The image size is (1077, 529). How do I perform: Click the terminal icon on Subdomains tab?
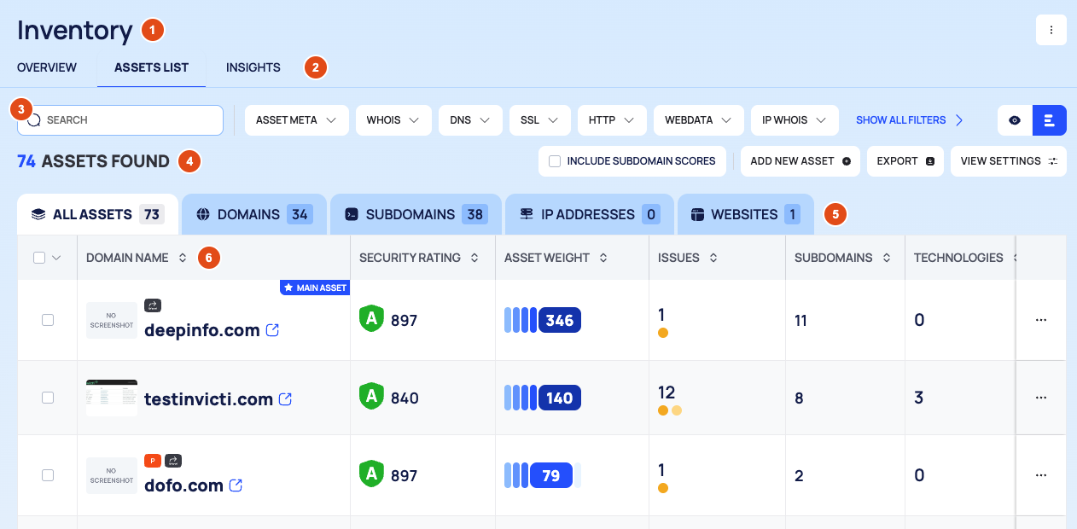(x=351, y=214)
